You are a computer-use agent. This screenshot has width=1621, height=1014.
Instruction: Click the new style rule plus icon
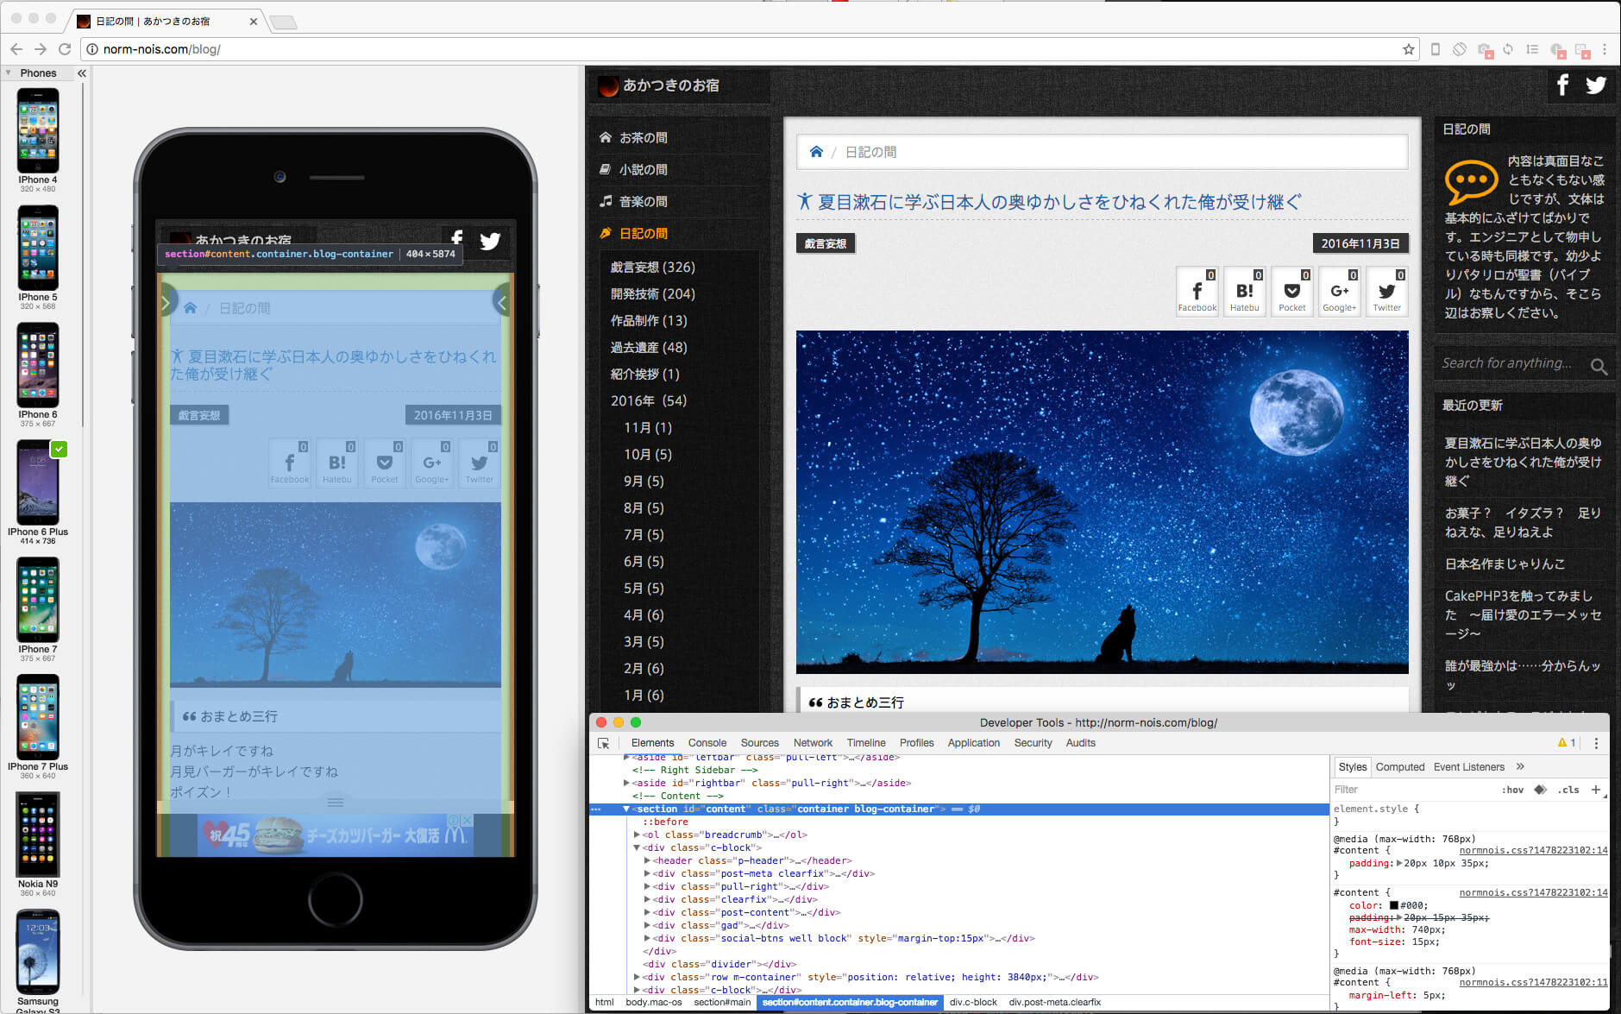[x=1595, y=789]
